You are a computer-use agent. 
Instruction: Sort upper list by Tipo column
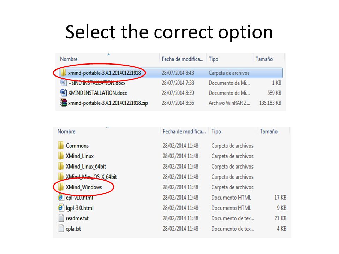(x=213, y=59)
